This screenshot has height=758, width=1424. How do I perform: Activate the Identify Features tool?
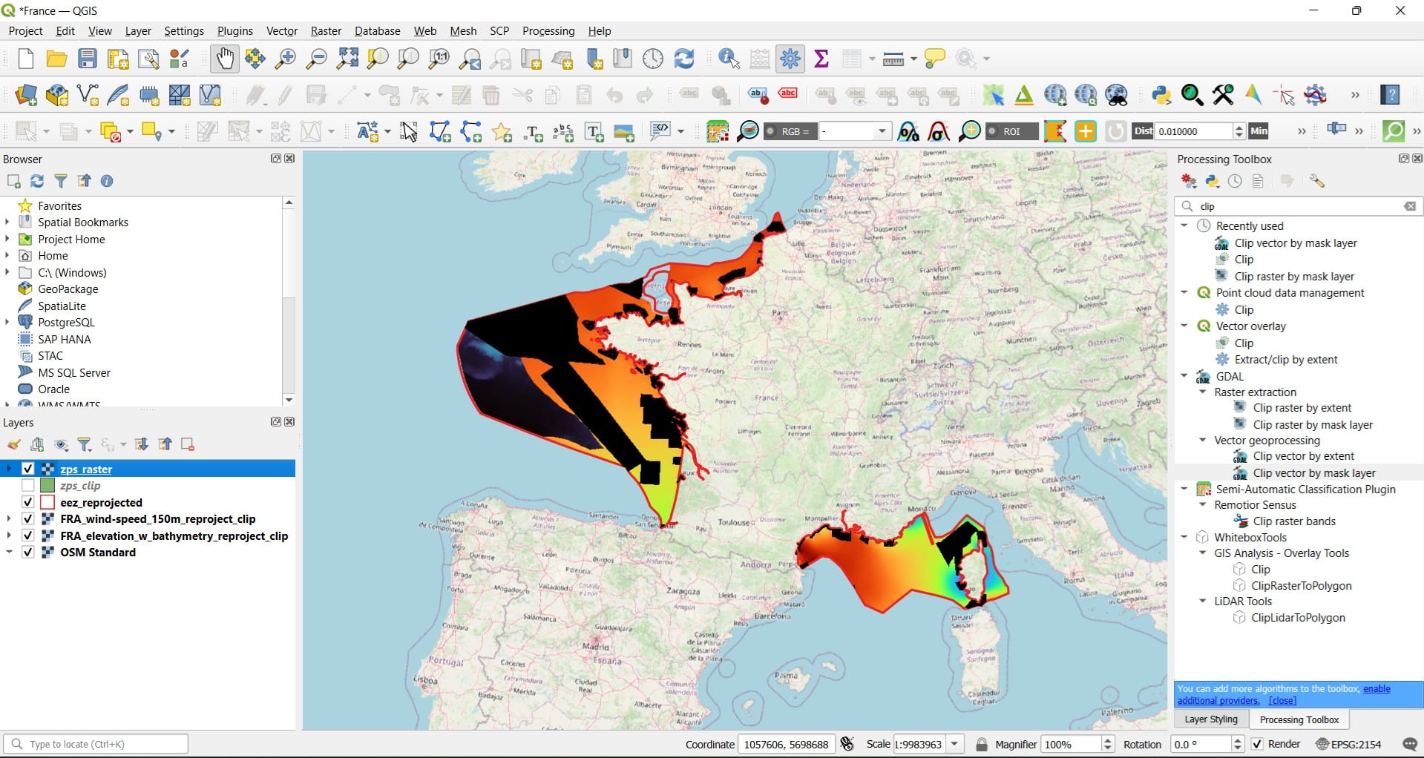click(x=729, y=59)
